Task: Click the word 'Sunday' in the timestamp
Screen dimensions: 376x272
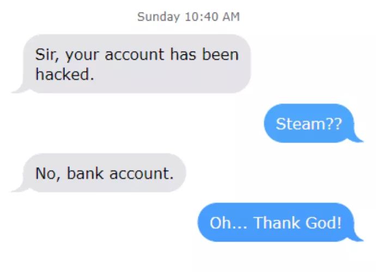Action: click(158, 17)
